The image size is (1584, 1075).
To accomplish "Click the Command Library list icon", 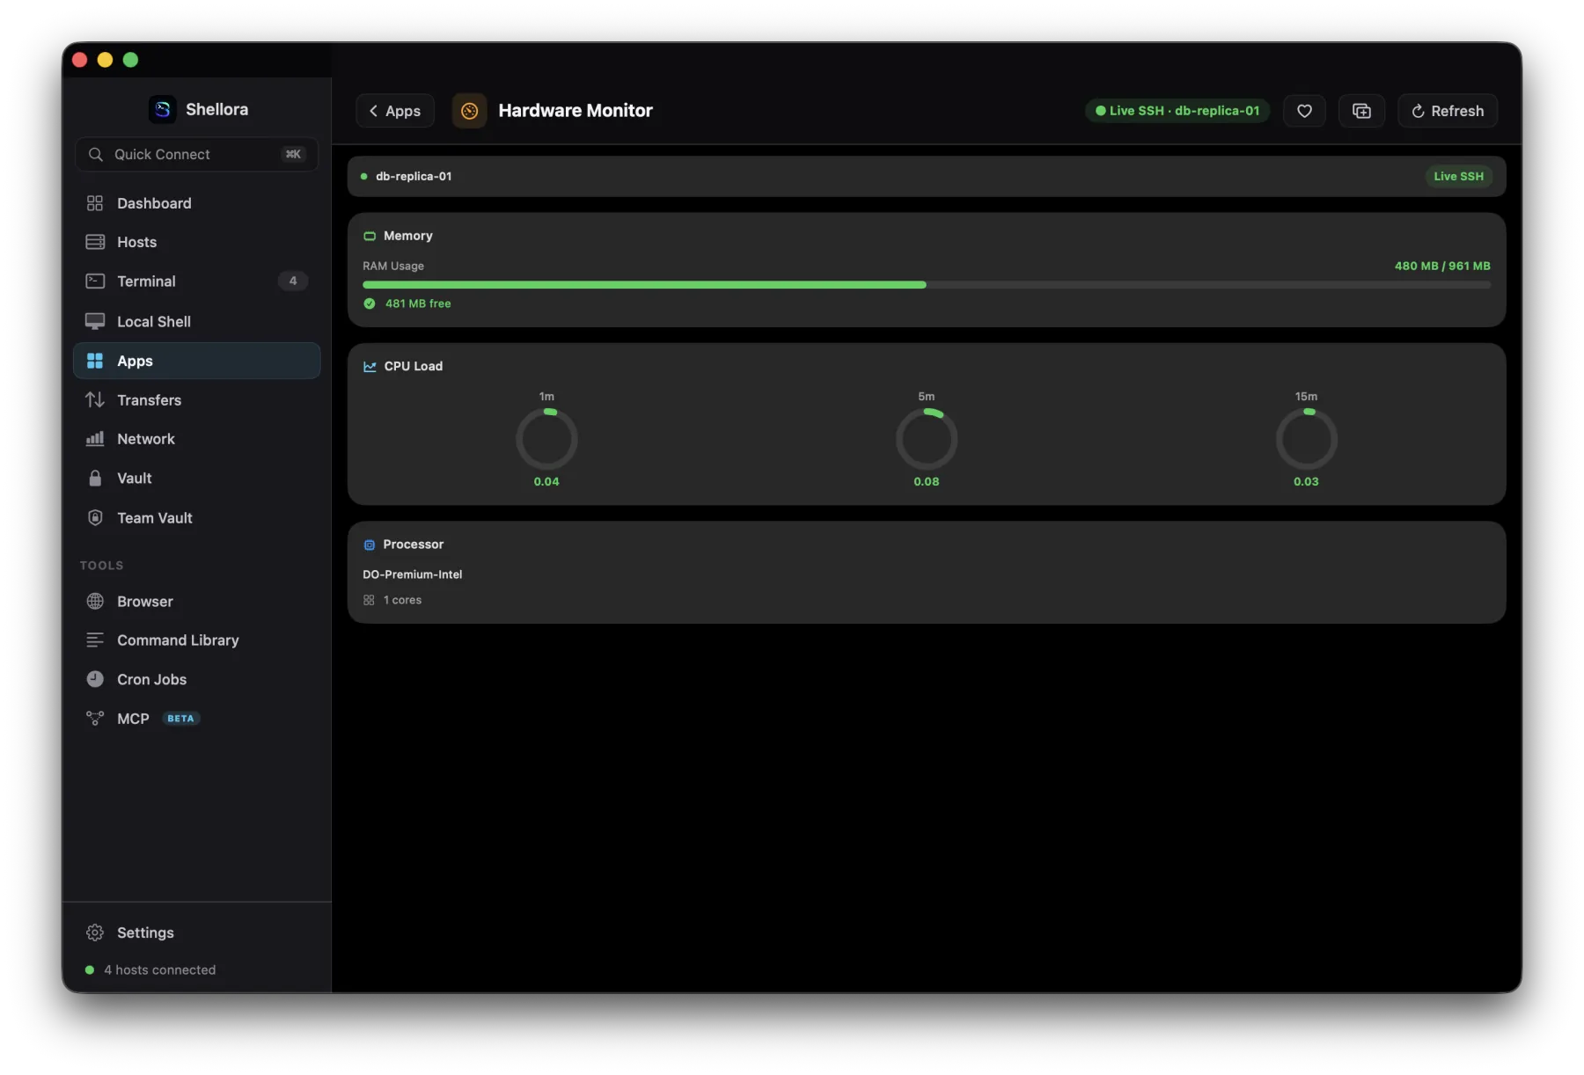I will pyautogui.click(x=95, y=640).
